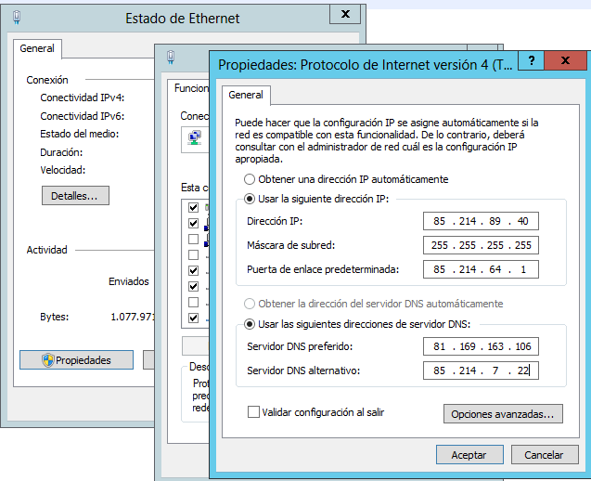This screenshot has width=591, height=481.
Task: Switch to General tab in Estado de Ethernet
Action: (37, 48)
